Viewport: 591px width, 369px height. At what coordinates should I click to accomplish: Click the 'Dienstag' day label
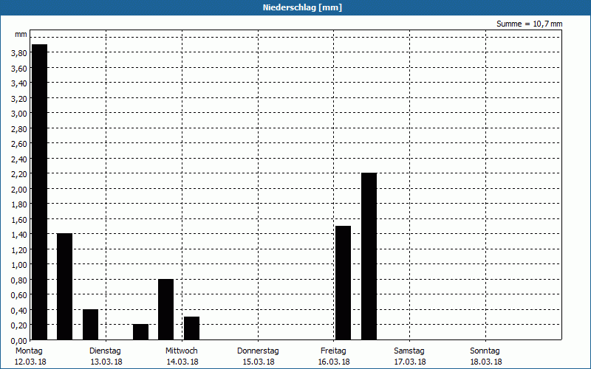coord(105,351)
